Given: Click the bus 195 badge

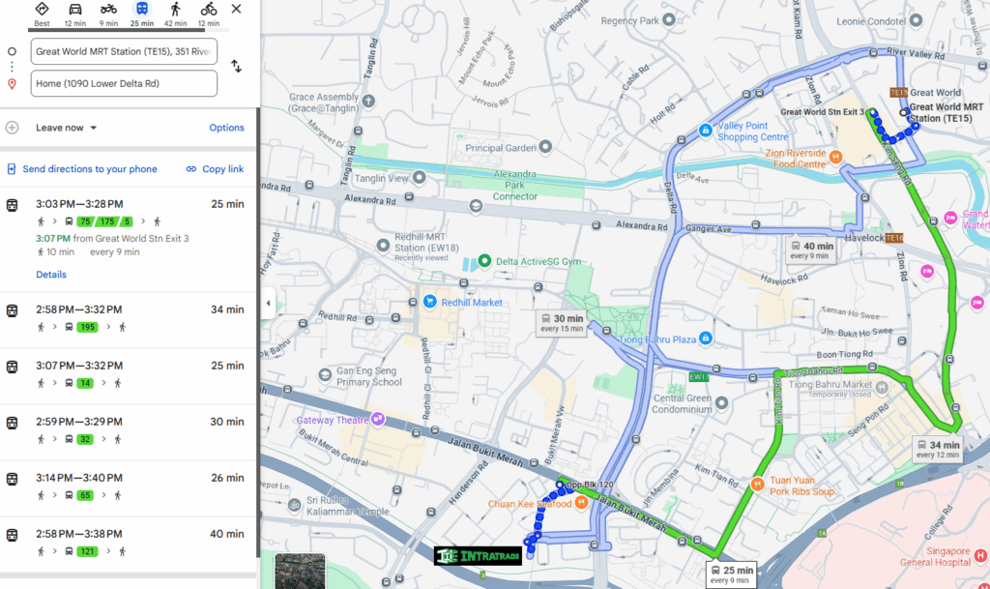Looking at the screenshot, I should [87, 327].
